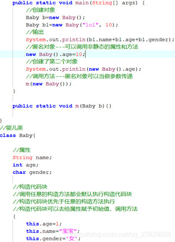
Task: Click the this.name="宝宝" statement
Action: point(53,232)
